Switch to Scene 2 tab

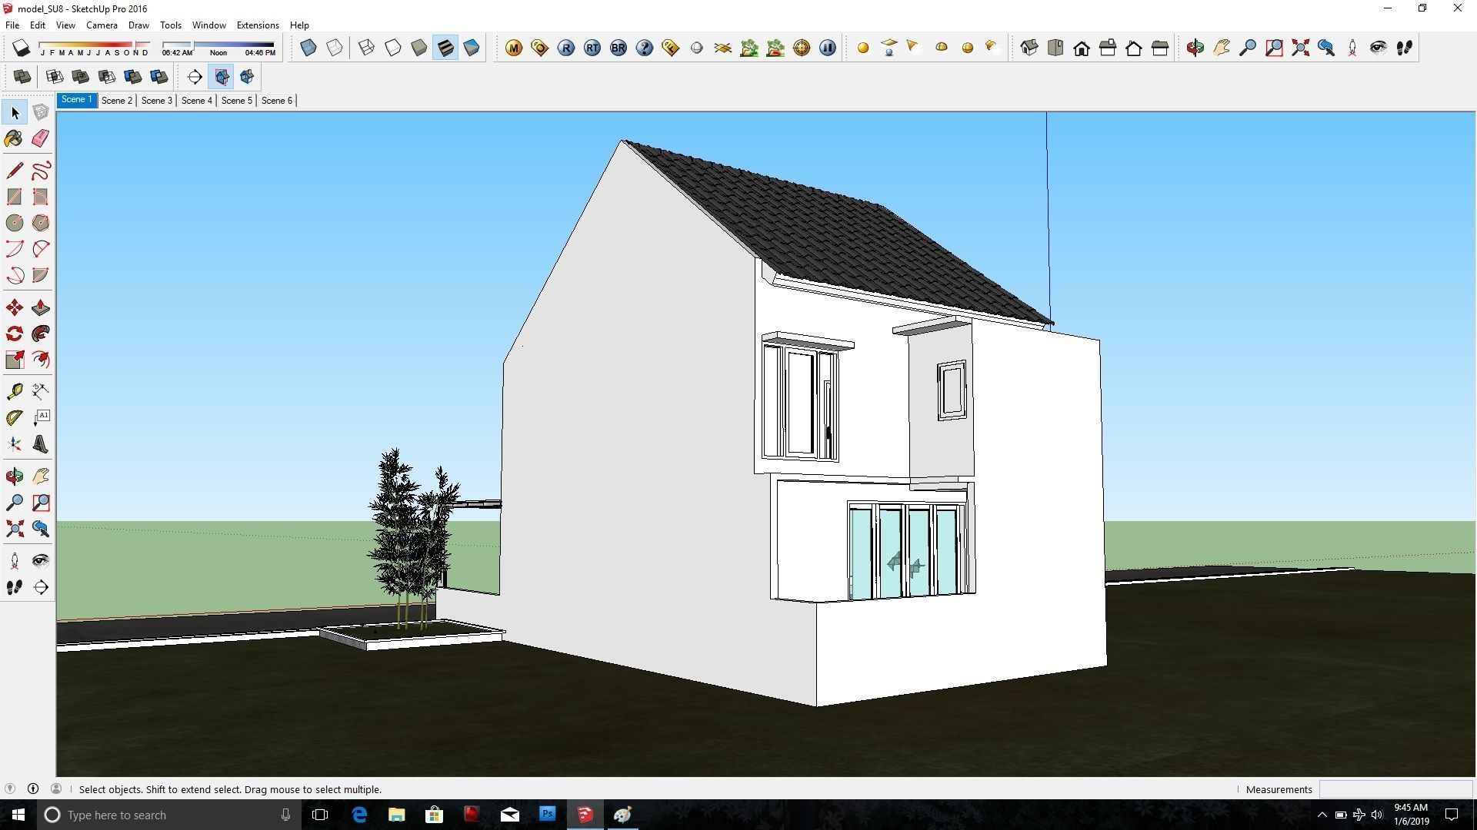(117, 100)
